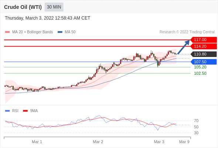The image size is (218, 148).
Task: Click the Mar 2 date axis label
Action: 98,142
